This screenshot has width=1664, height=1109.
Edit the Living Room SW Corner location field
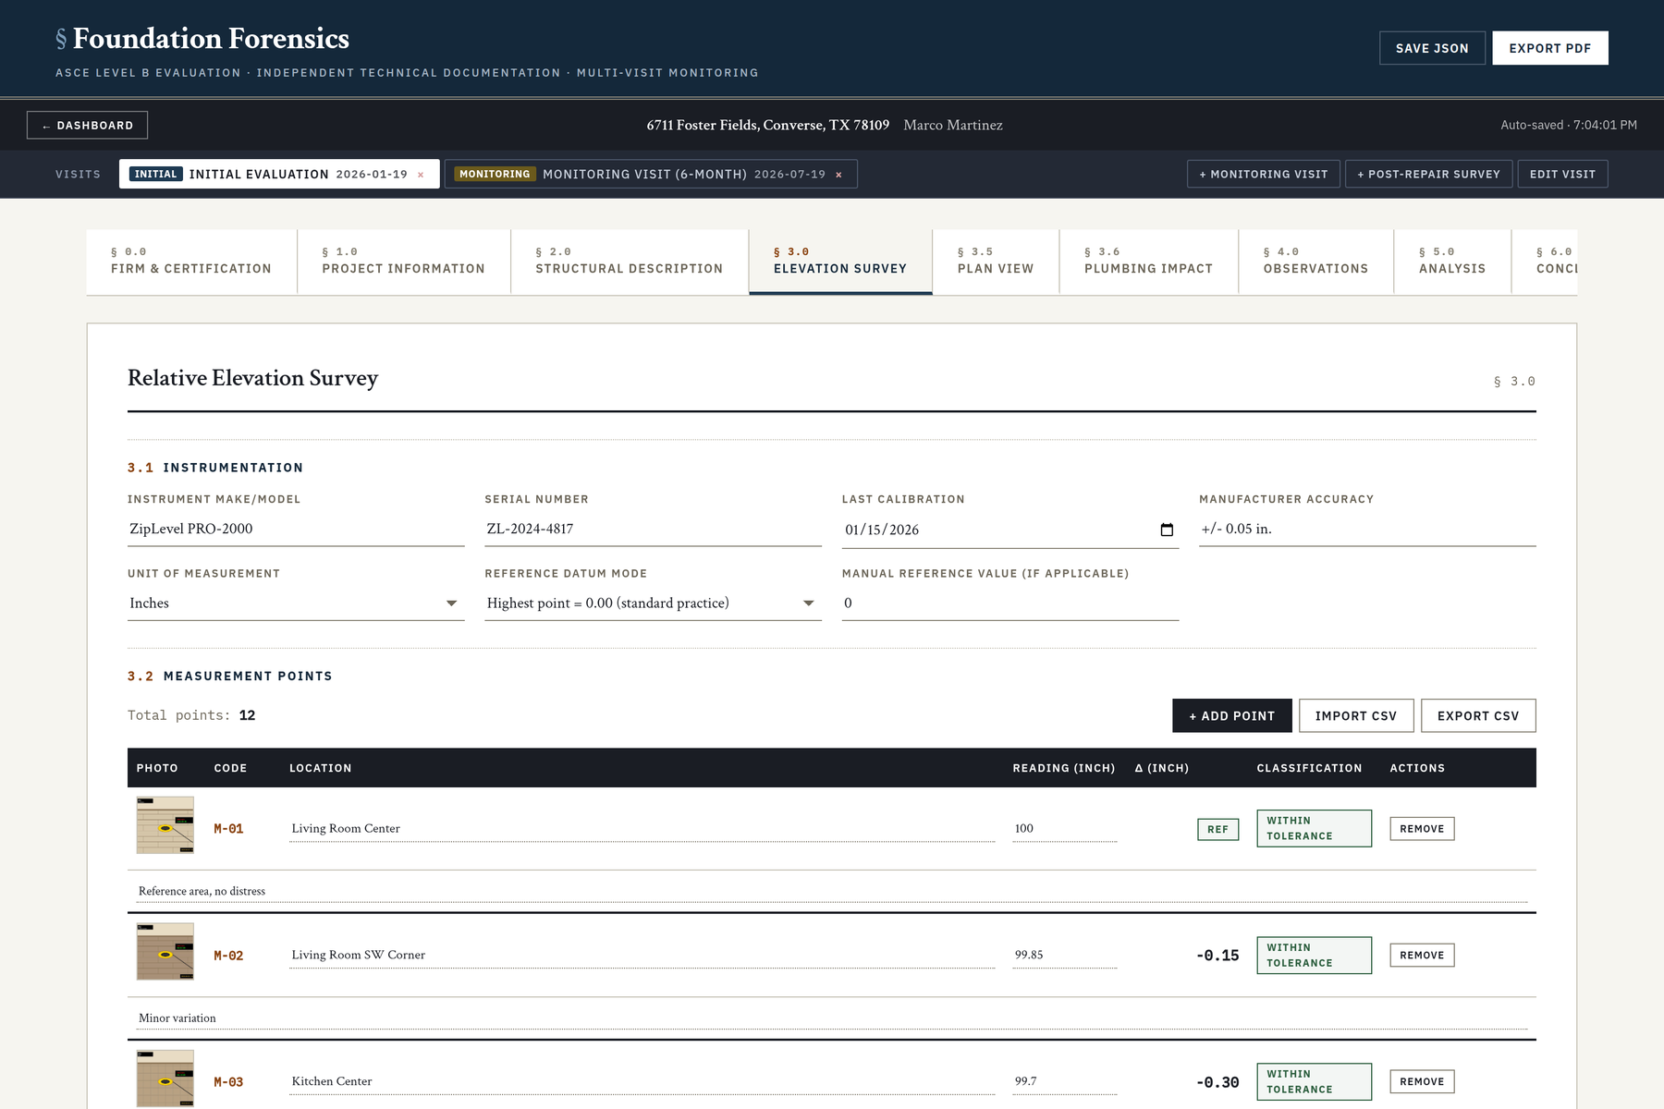click(642, 956)
